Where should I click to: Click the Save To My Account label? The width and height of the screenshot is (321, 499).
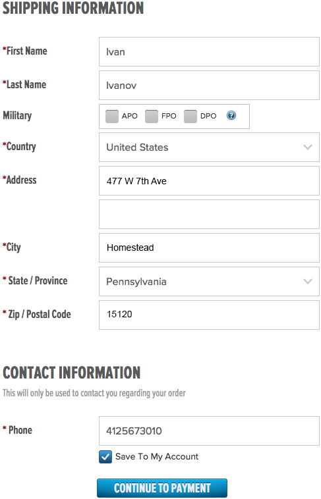157,457
